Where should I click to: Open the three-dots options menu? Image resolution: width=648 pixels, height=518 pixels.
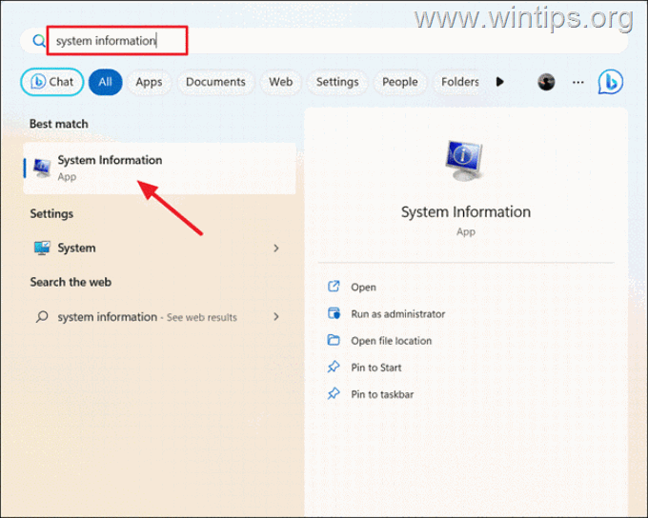577,82
